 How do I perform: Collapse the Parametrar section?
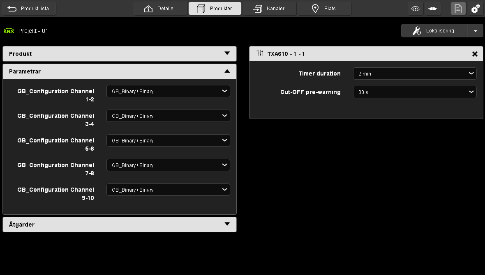click(120, 71)
